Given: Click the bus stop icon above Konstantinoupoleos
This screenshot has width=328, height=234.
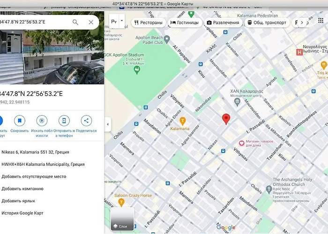Looking at the screenshot, I should [x=313, y=91].
